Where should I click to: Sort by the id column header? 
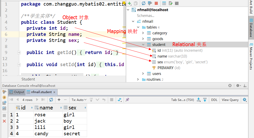24,108
